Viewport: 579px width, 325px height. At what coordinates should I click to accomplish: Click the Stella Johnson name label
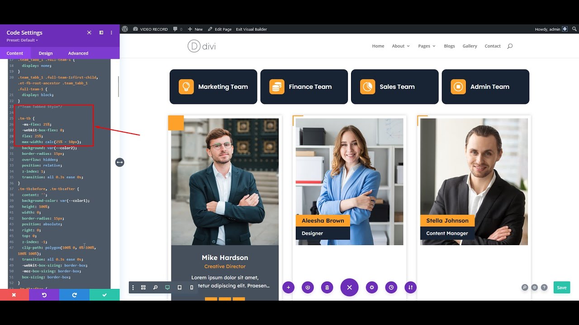click(x=447, y=221)
